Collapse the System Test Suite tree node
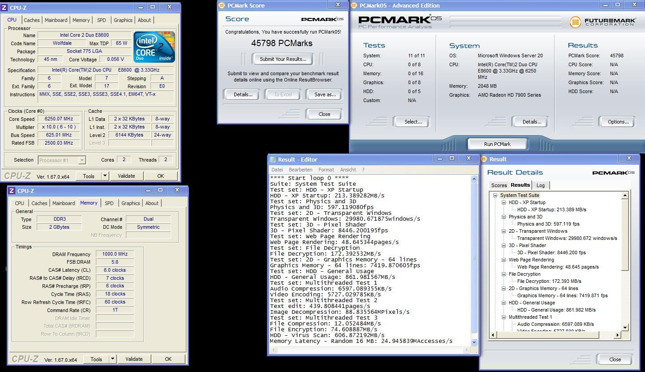 [495, 195]
